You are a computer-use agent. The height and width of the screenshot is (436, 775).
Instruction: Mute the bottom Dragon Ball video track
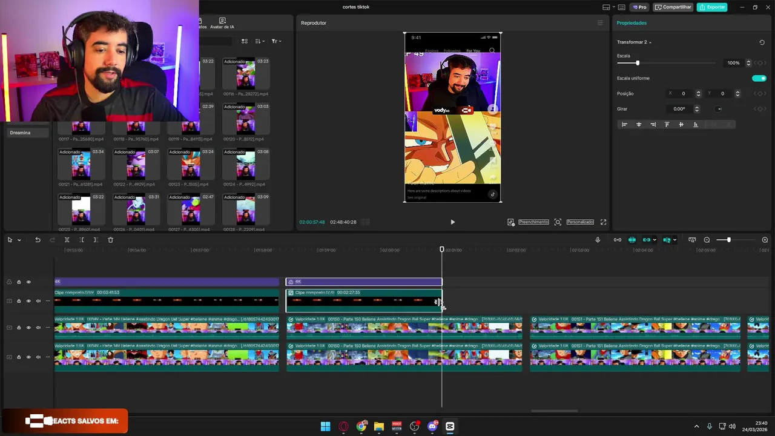[38, 357]
